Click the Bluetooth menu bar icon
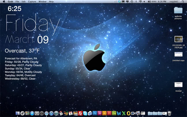Viewport: 187px width, 117px height. coord(136,1)
